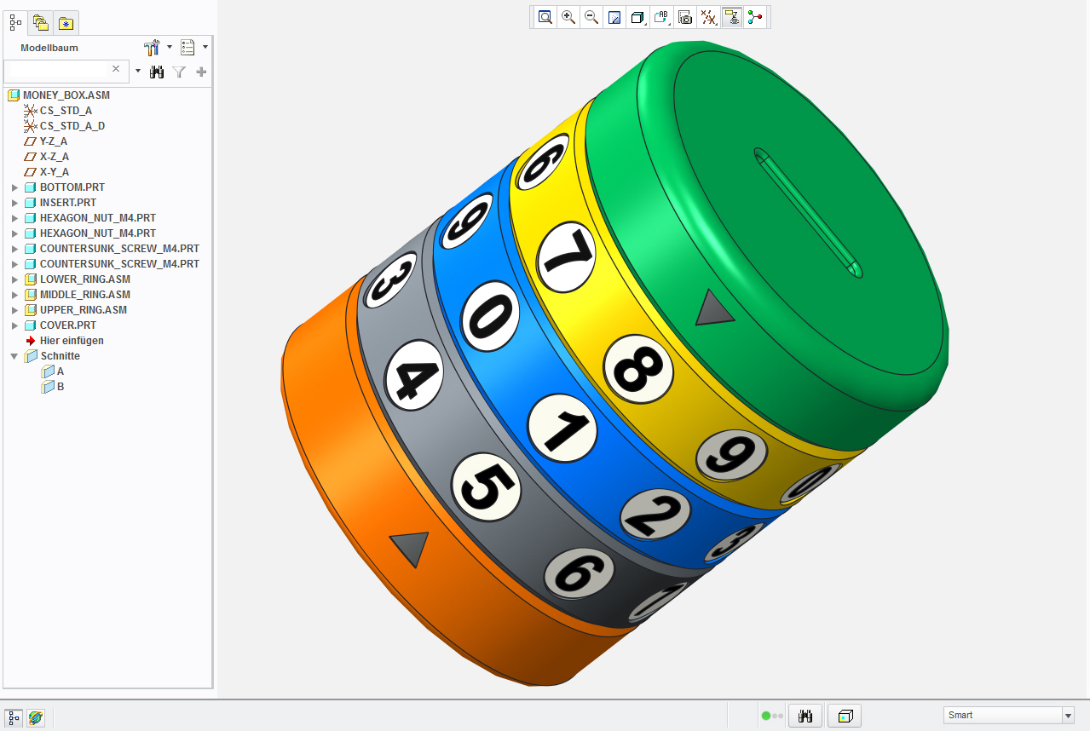
Task: Expand the COVER.PRT node
Action: coord(14,325)
